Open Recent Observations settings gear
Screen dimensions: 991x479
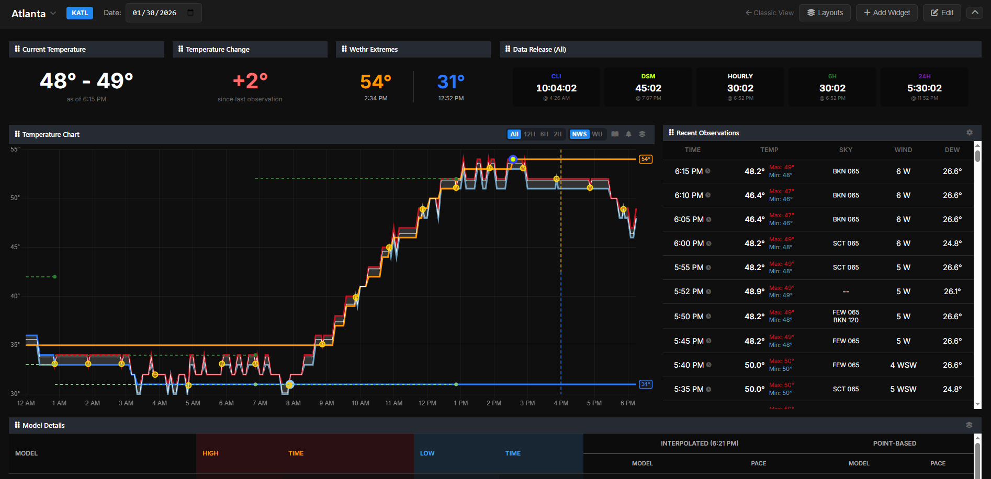(x=970, y=133)
